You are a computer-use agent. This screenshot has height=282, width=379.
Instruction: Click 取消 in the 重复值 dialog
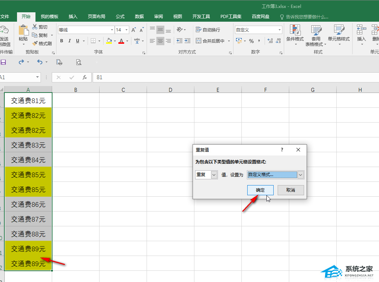[290, 190]
